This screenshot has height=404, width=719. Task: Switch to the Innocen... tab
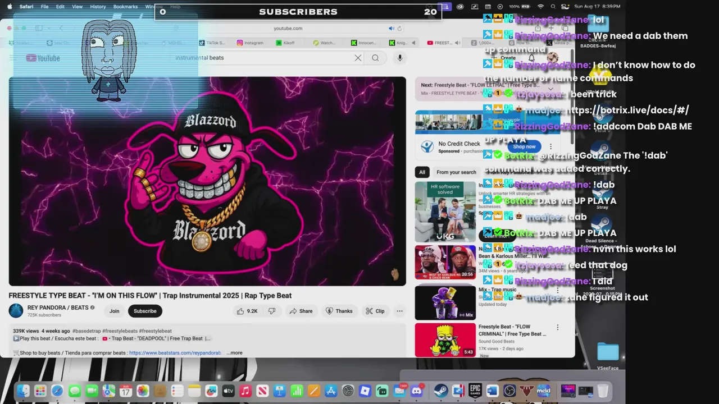364,43
